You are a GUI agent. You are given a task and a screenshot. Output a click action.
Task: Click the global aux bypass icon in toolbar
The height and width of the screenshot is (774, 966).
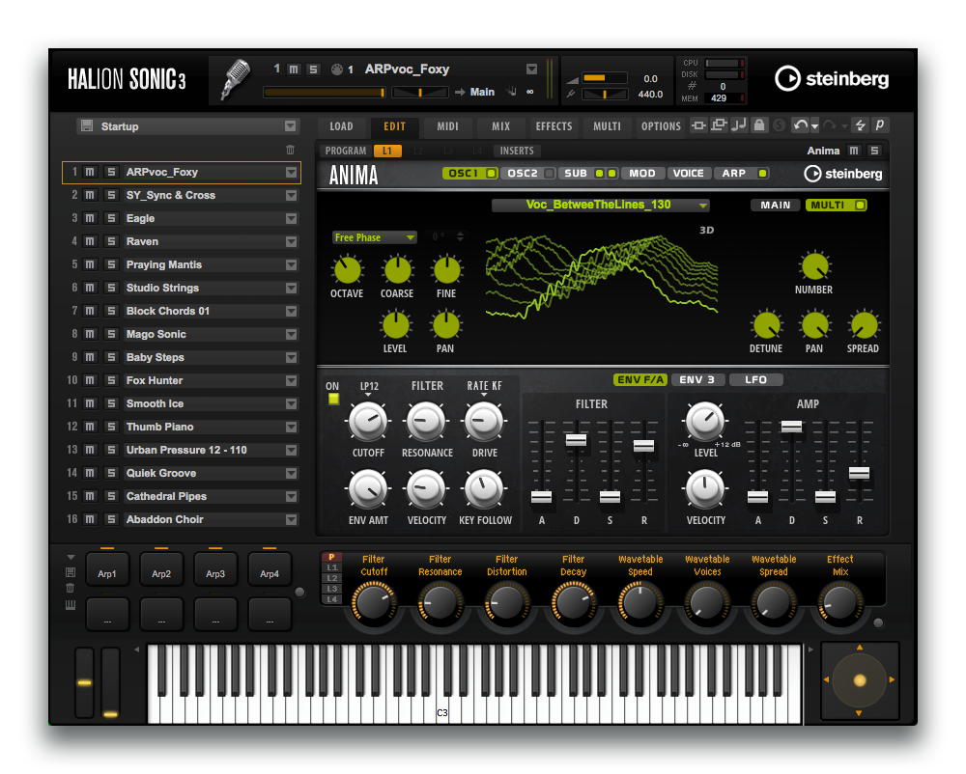719,125
